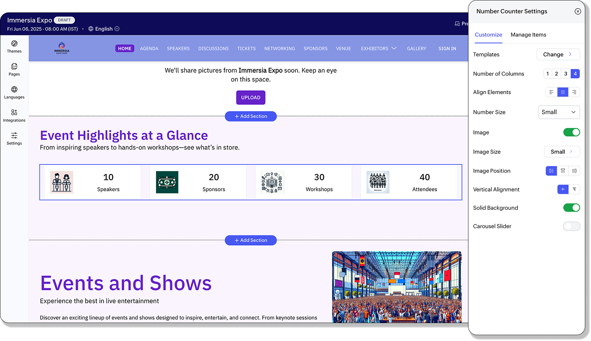591x341 pixels.
Task: Click the "Immersia Expo" event title
Action: [x=29, y=20]
